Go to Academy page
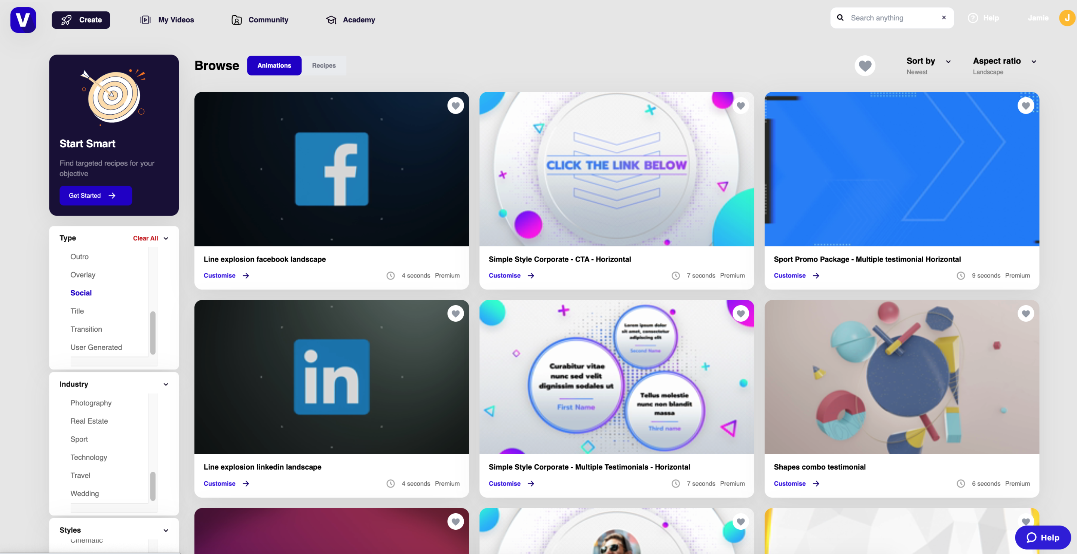This screenshot has height=554, width=1077. pyautogui.click(x=350, y=20)
